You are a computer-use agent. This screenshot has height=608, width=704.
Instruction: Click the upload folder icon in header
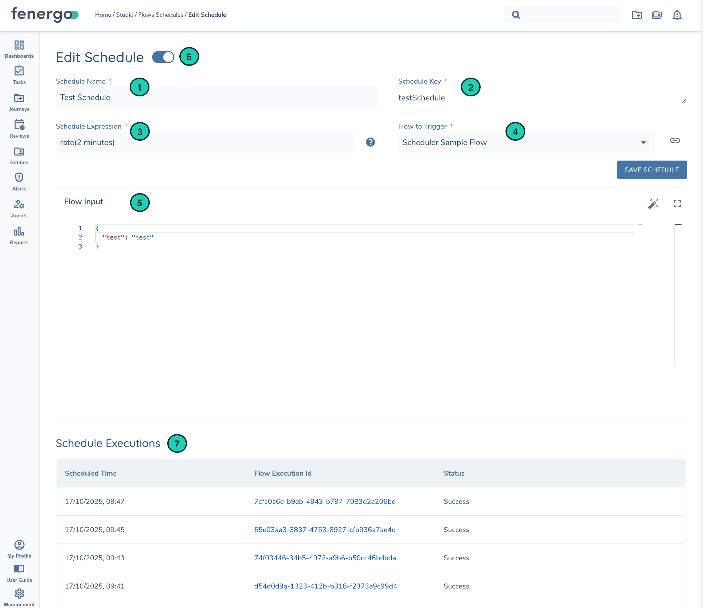point(656,15)
